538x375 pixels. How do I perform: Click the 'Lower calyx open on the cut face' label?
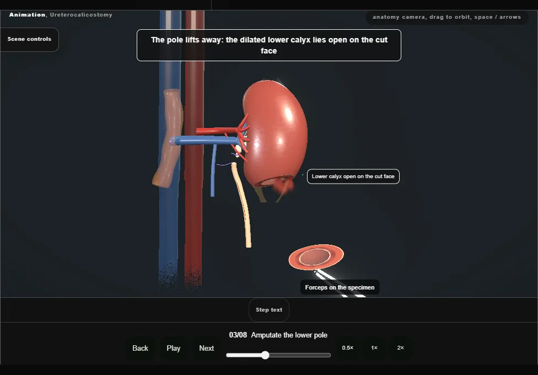[353, 176]
